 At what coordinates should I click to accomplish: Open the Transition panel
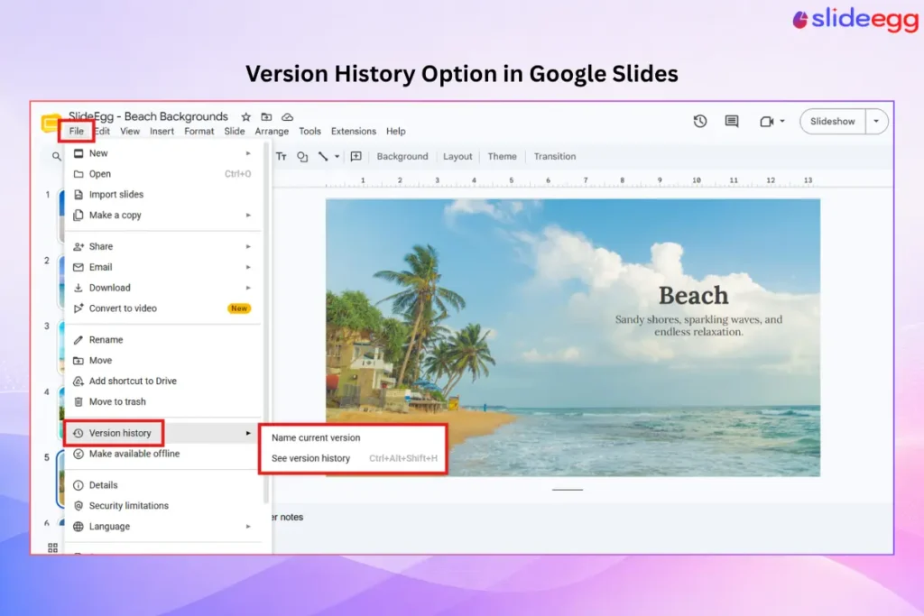point(555,157)
